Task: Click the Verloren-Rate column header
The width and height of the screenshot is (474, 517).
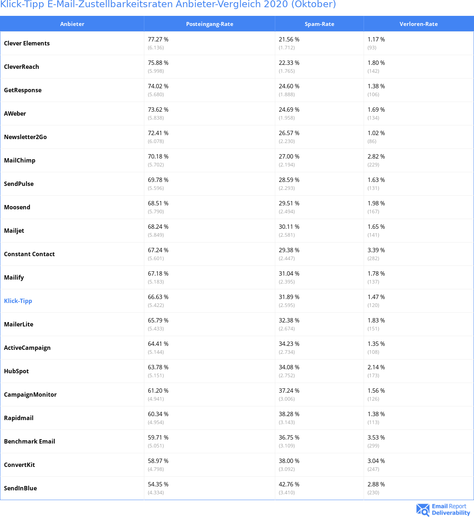Action: (419, 24)
